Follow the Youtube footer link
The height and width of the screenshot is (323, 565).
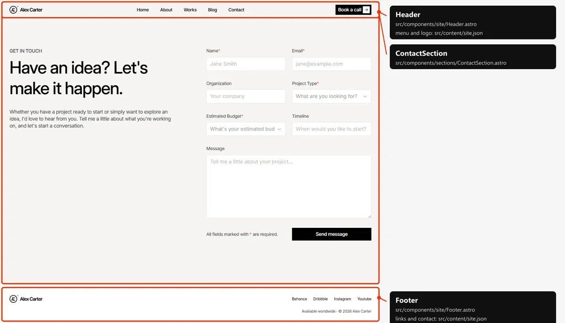tap(364, 299)
